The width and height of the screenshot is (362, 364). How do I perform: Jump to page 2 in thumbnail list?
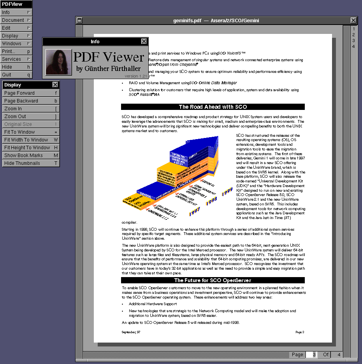tap(354, 35)
